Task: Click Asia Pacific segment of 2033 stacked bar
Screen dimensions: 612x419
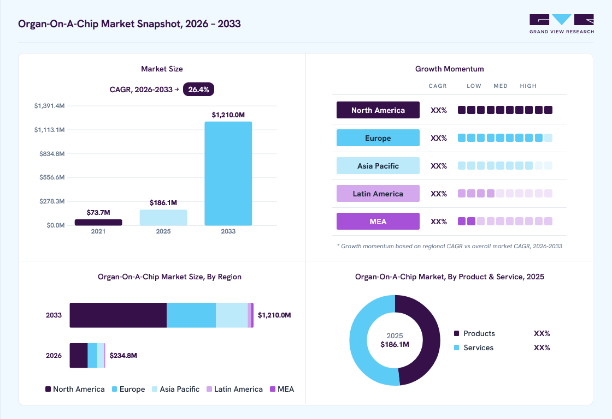Action: [x=232, y=315]
